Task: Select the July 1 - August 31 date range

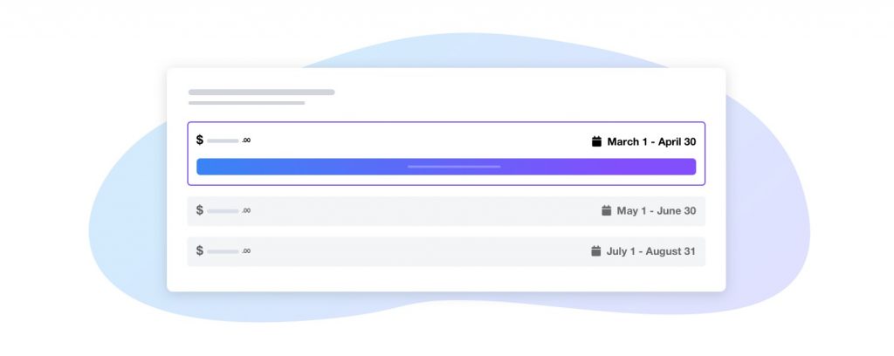Action: 650,251
